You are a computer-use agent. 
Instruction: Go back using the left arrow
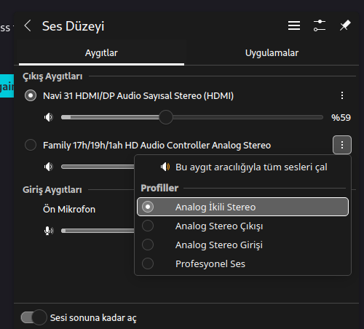pyautogui.click(x=28, y=25)
